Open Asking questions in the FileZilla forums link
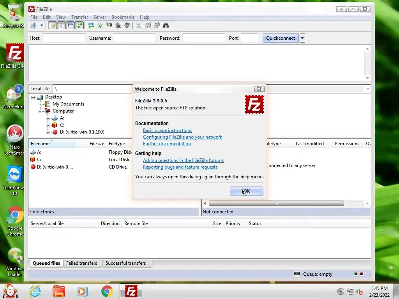Screen dimensions: 399x299 click(x=183, y=160)
